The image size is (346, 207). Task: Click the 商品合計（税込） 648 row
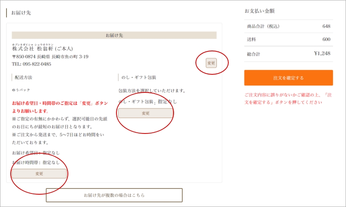pos(288,26)
